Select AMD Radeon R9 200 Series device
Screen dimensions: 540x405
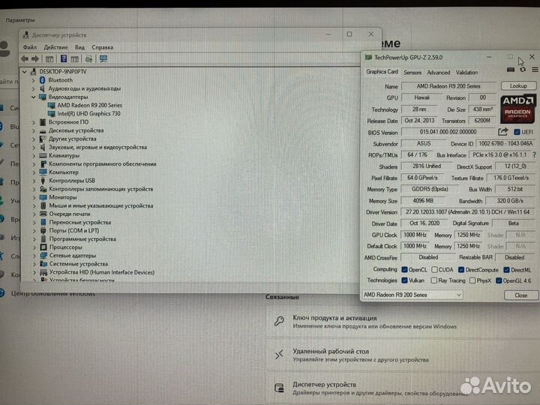point(88,105)
